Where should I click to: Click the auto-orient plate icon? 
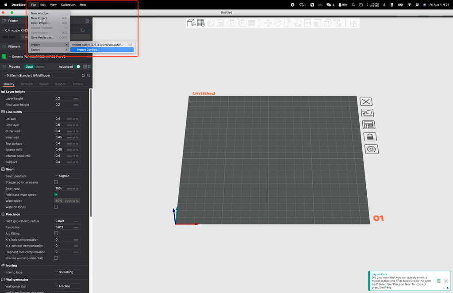click(367, 113)
